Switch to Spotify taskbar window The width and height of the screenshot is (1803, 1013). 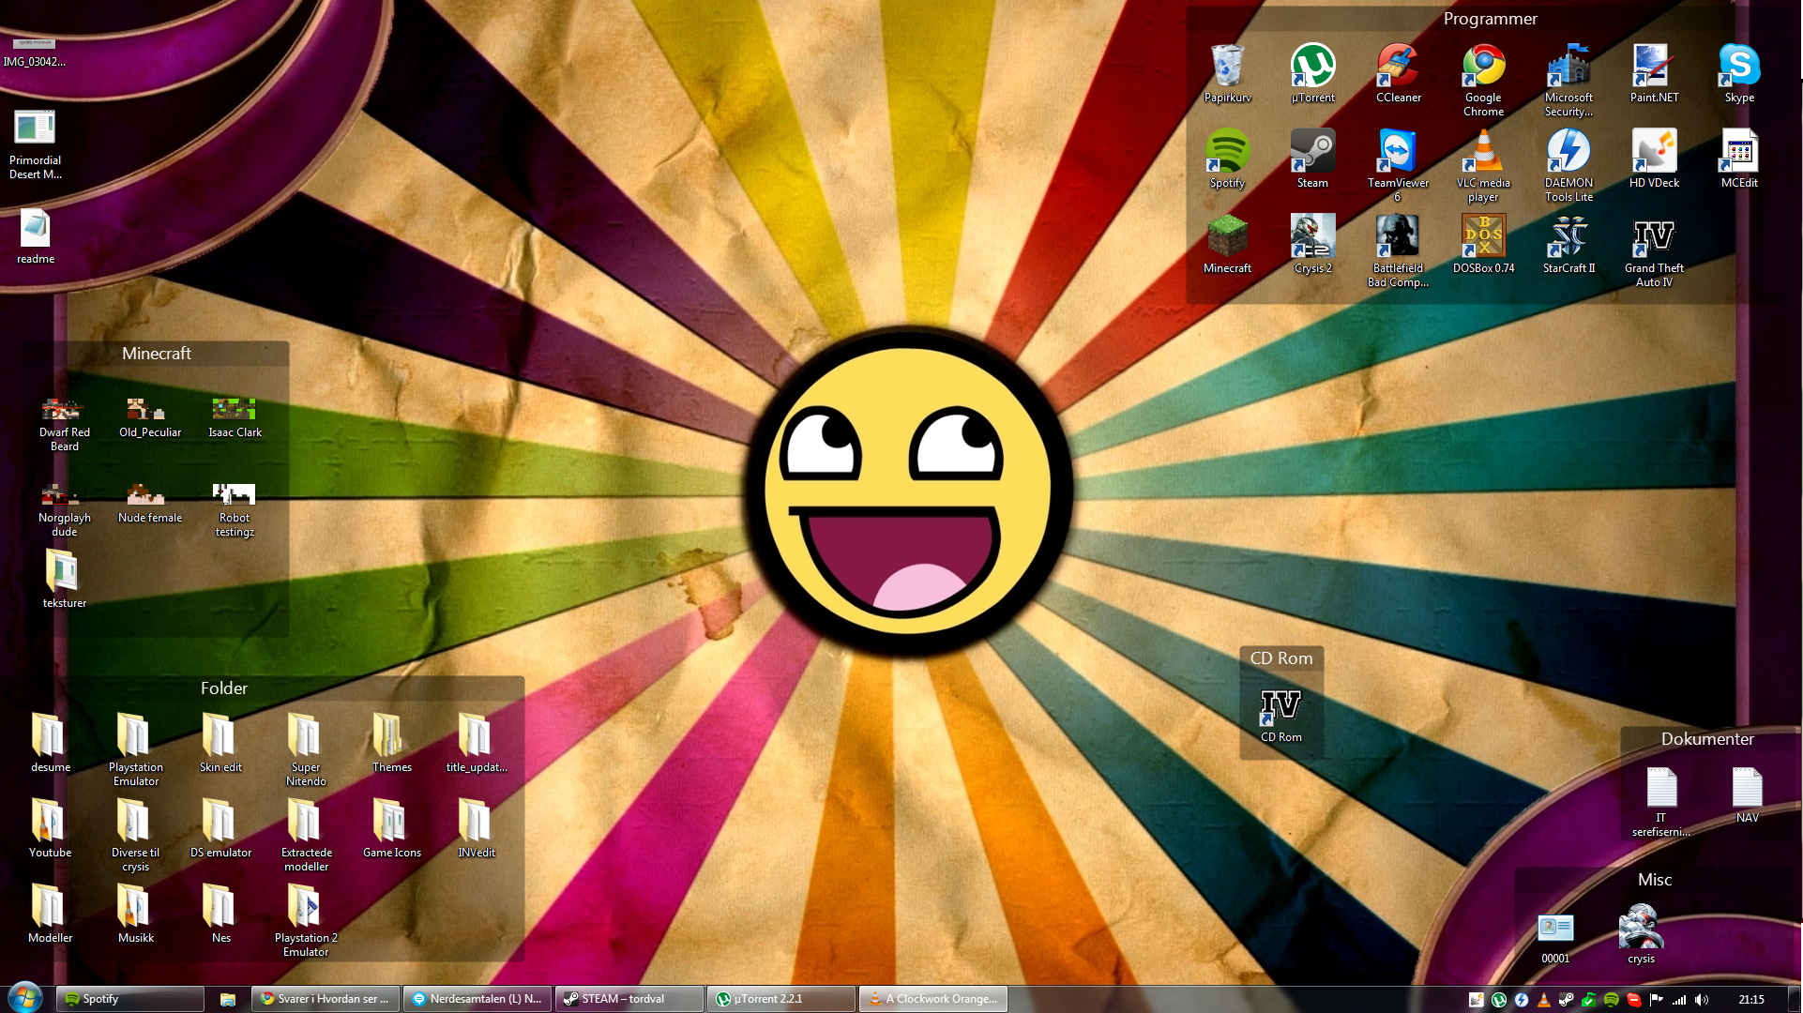point(129,999)
